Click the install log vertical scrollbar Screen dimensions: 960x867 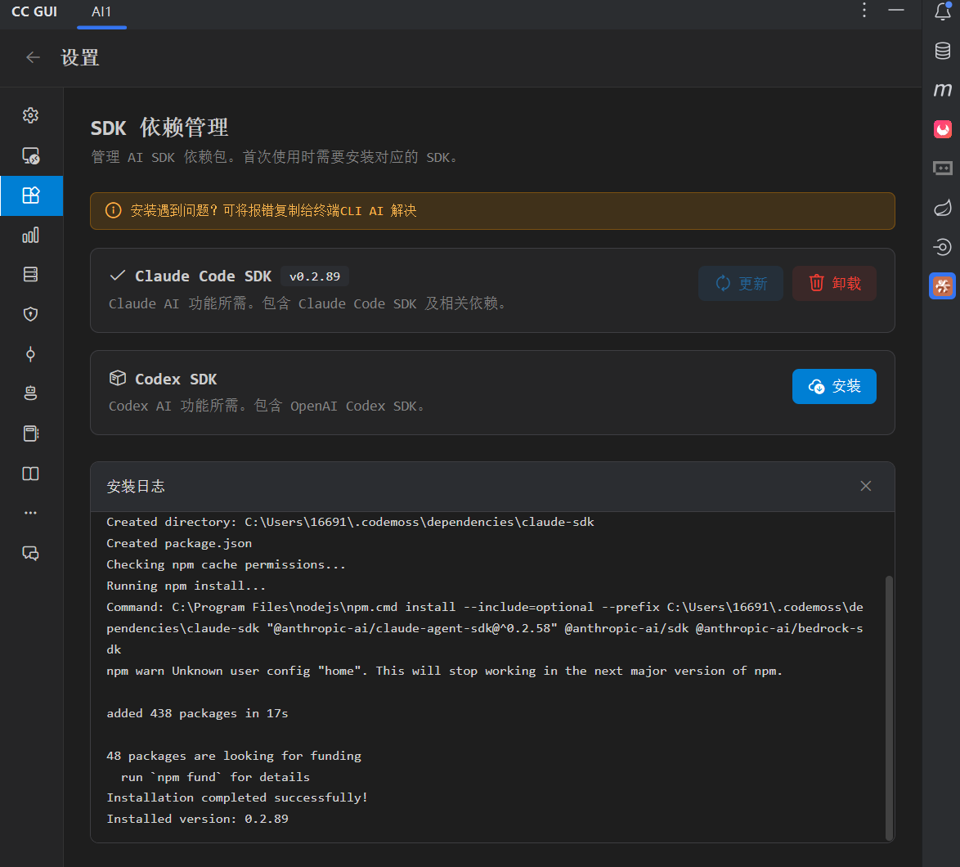[889, 708]
